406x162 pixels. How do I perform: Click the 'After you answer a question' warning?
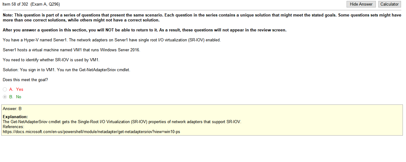click(144, 30)
